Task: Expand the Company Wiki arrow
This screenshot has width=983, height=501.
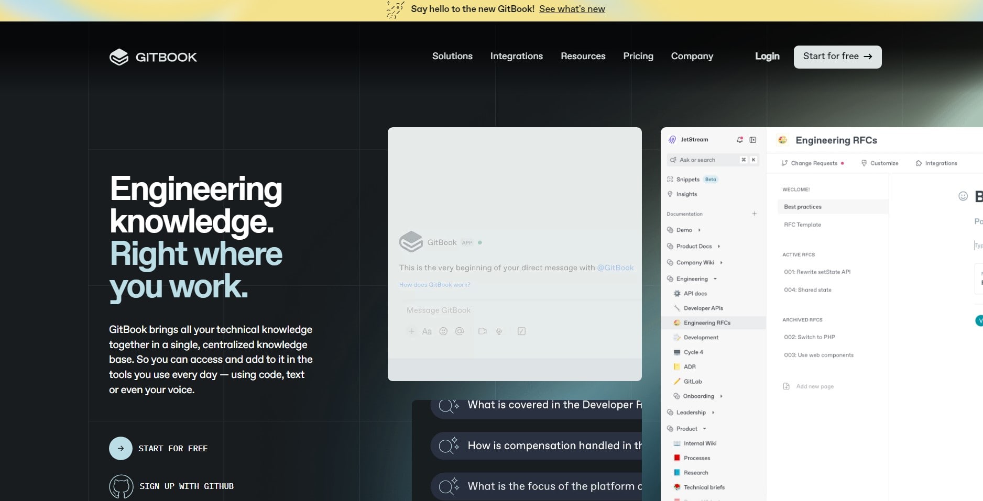Action: [x=722, y=262]
